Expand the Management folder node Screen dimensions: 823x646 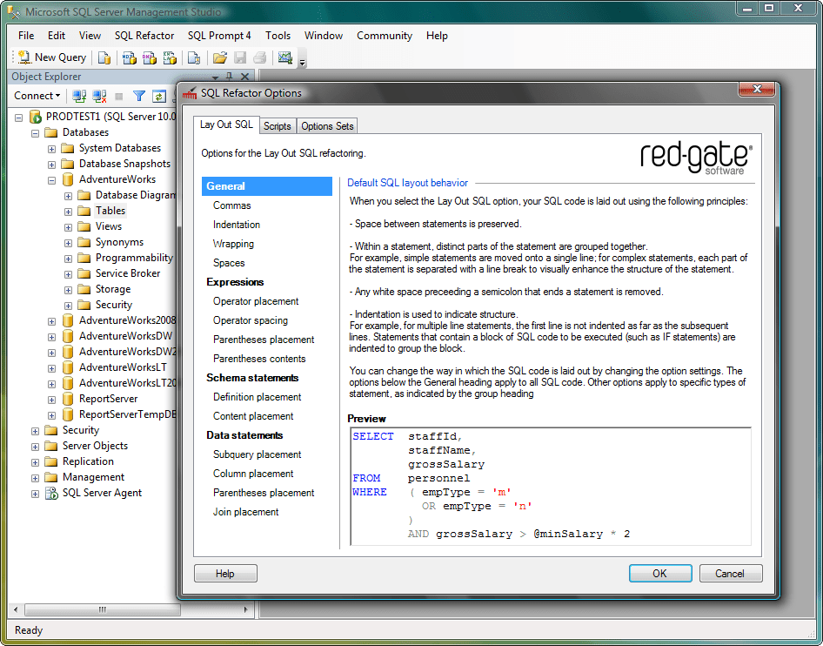tap(36, 477)
